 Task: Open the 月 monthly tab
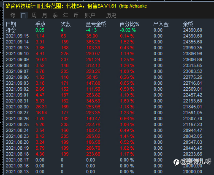click(x=44, y=15)
